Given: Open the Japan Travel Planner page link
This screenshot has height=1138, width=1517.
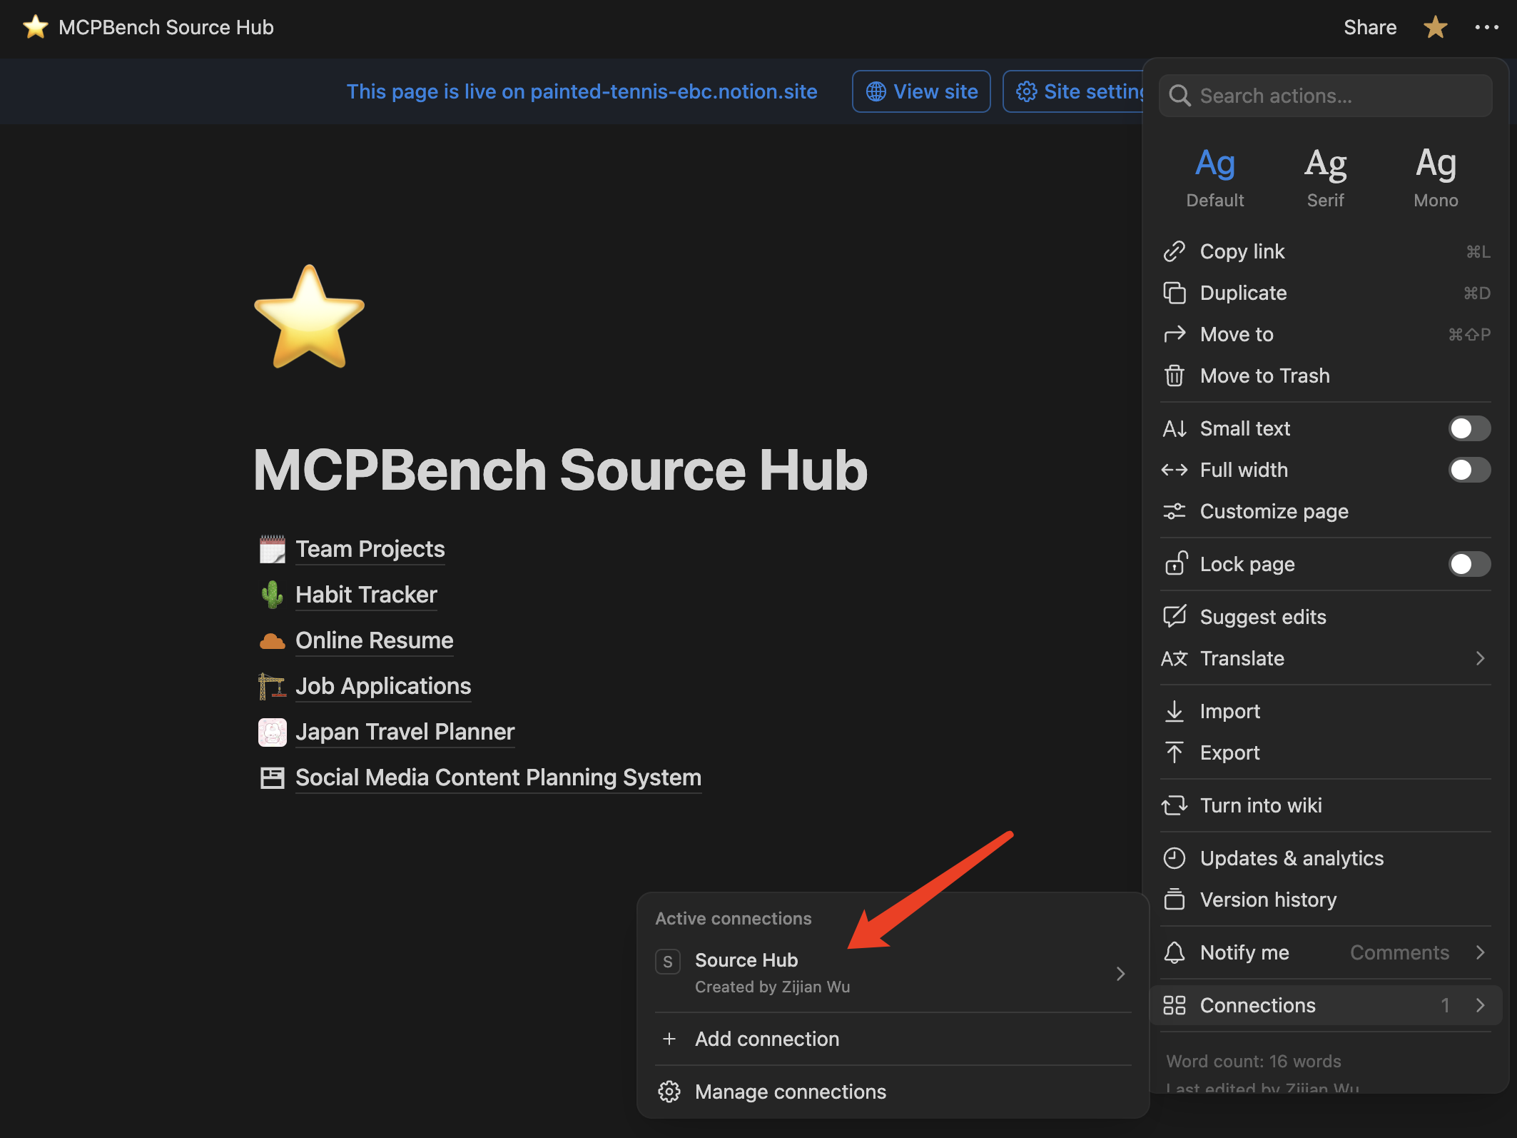Looking at the screenshot, I should [405, 732].
